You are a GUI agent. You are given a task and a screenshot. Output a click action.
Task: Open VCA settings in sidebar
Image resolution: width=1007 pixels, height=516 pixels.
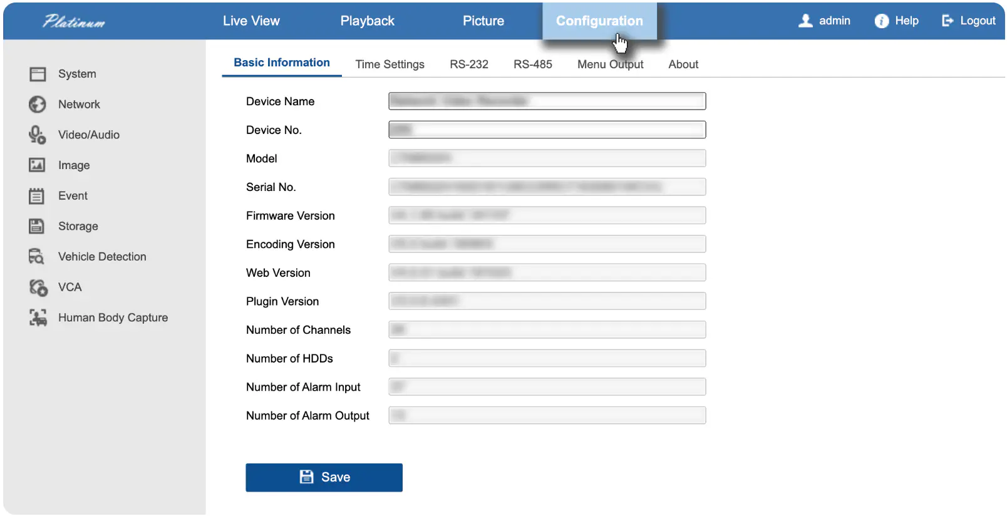coord(70,287)
